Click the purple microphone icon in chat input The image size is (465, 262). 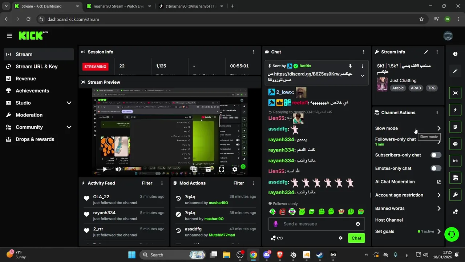tap(276, 224)
